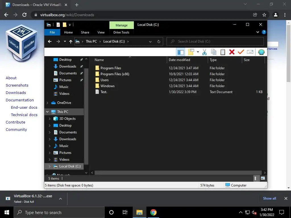Expand Local Disk (C:) in tree
Screen dimensions: 291x218
pyautogui.click(x=49, y=166)
